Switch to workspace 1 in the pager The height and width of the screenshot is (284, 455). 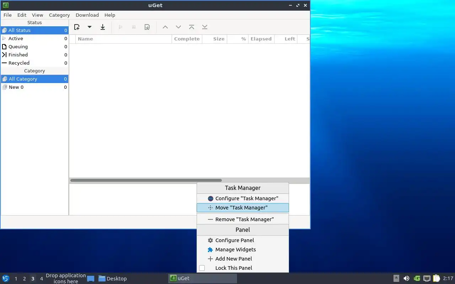16,279
